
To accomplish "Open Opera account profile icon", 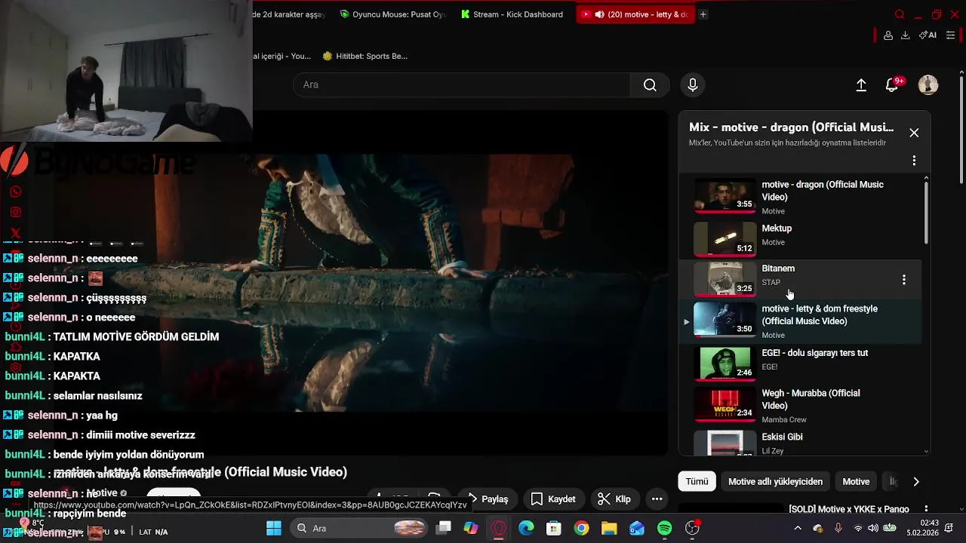I will 888,35.
